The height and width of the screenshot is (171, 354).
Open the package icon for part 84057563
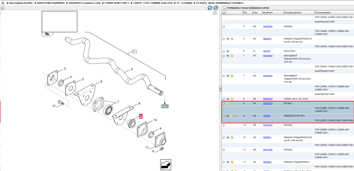coord(228,104)
